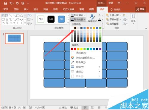Open the Customize Quick Access Toolbar arrow

28,3
